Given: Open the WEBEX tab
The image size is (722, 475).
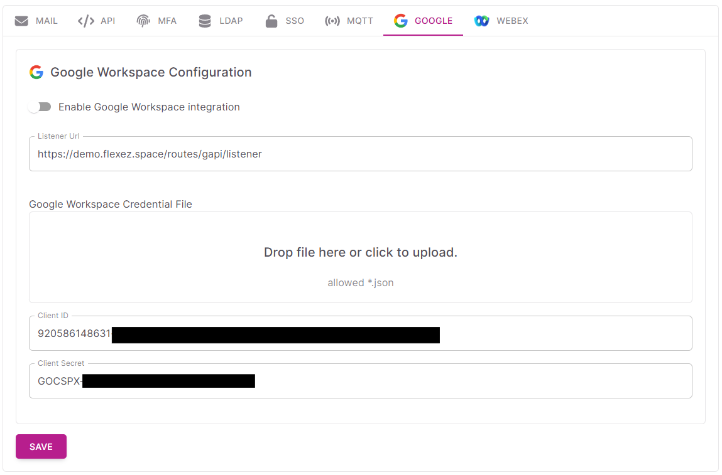Looking at the screenshot, I should click(501, 21).
